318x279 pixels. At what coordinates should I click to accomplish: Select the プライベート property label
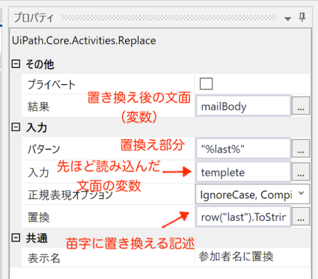[51, 85]
